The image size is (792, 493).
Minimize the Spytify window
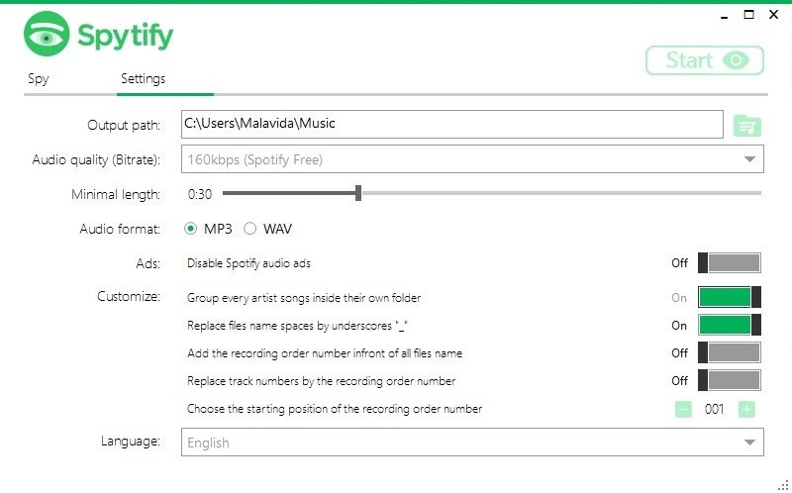click(x=725, y=16)
